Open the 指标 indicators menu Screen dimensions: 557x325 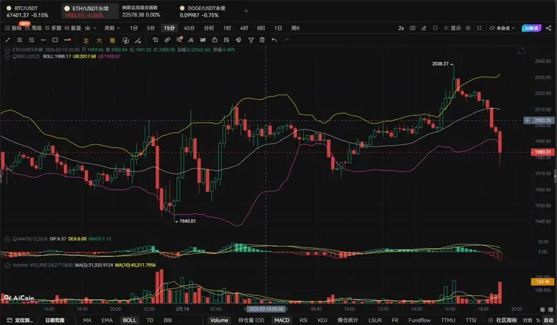pos(14,28)
